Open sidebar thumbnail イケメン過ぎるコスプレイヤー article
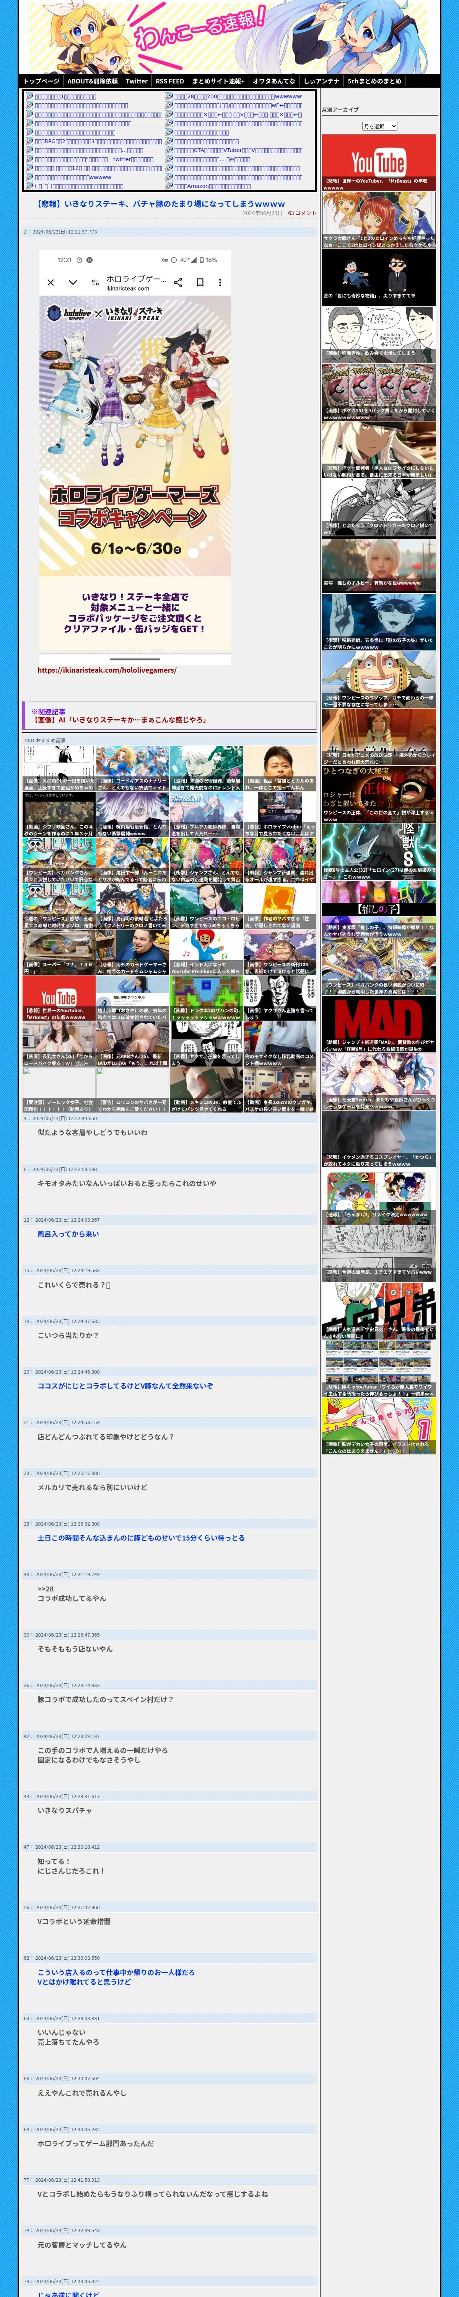This screenshot has height=2297, width=459. [x=379, y=1139]
